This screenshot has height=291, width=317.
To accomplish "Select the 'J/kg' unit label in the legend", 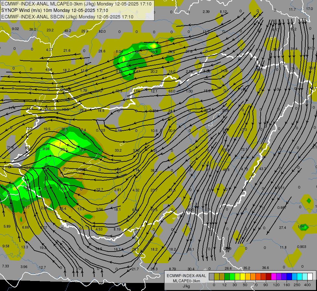I will pos(186,286).
